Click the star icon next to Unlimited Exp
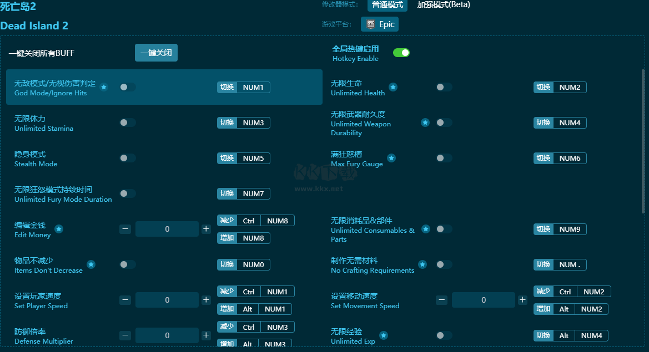 384,335
